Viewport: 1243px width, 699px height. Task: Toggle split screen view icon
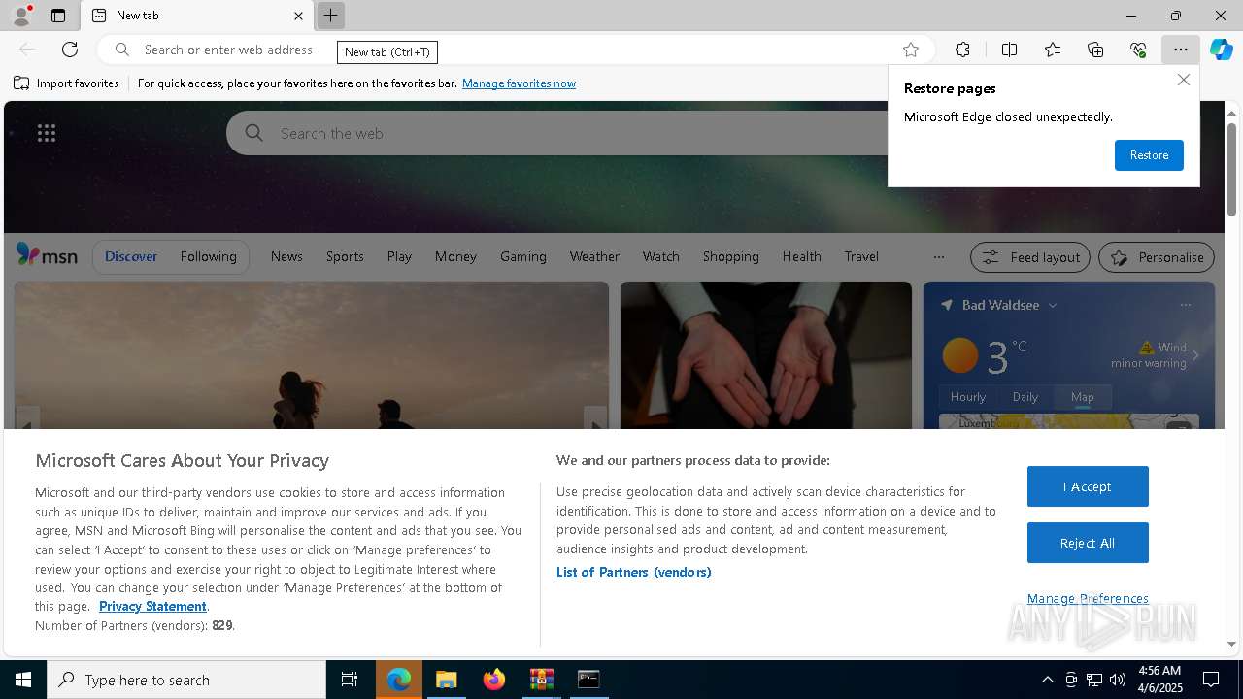click(1009, 50)
